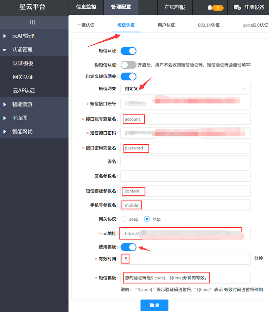Open the 短信网关 dropdown
The width and height of the screenshot is (269, 312).
point(185,89)
